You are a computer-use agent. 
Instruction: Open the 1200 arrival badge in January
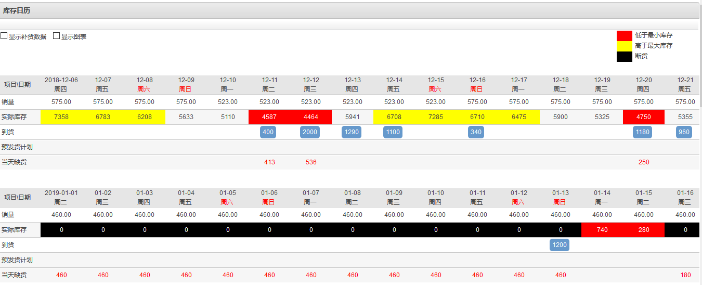tap(560, 245)
